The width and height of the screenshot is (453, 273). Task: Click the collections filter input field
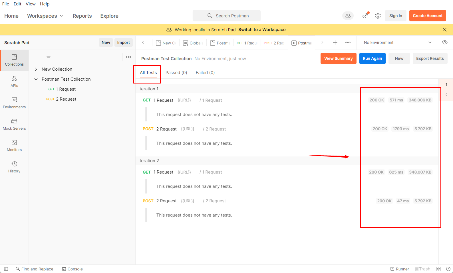pyautogui.click(x=82, y=57)
